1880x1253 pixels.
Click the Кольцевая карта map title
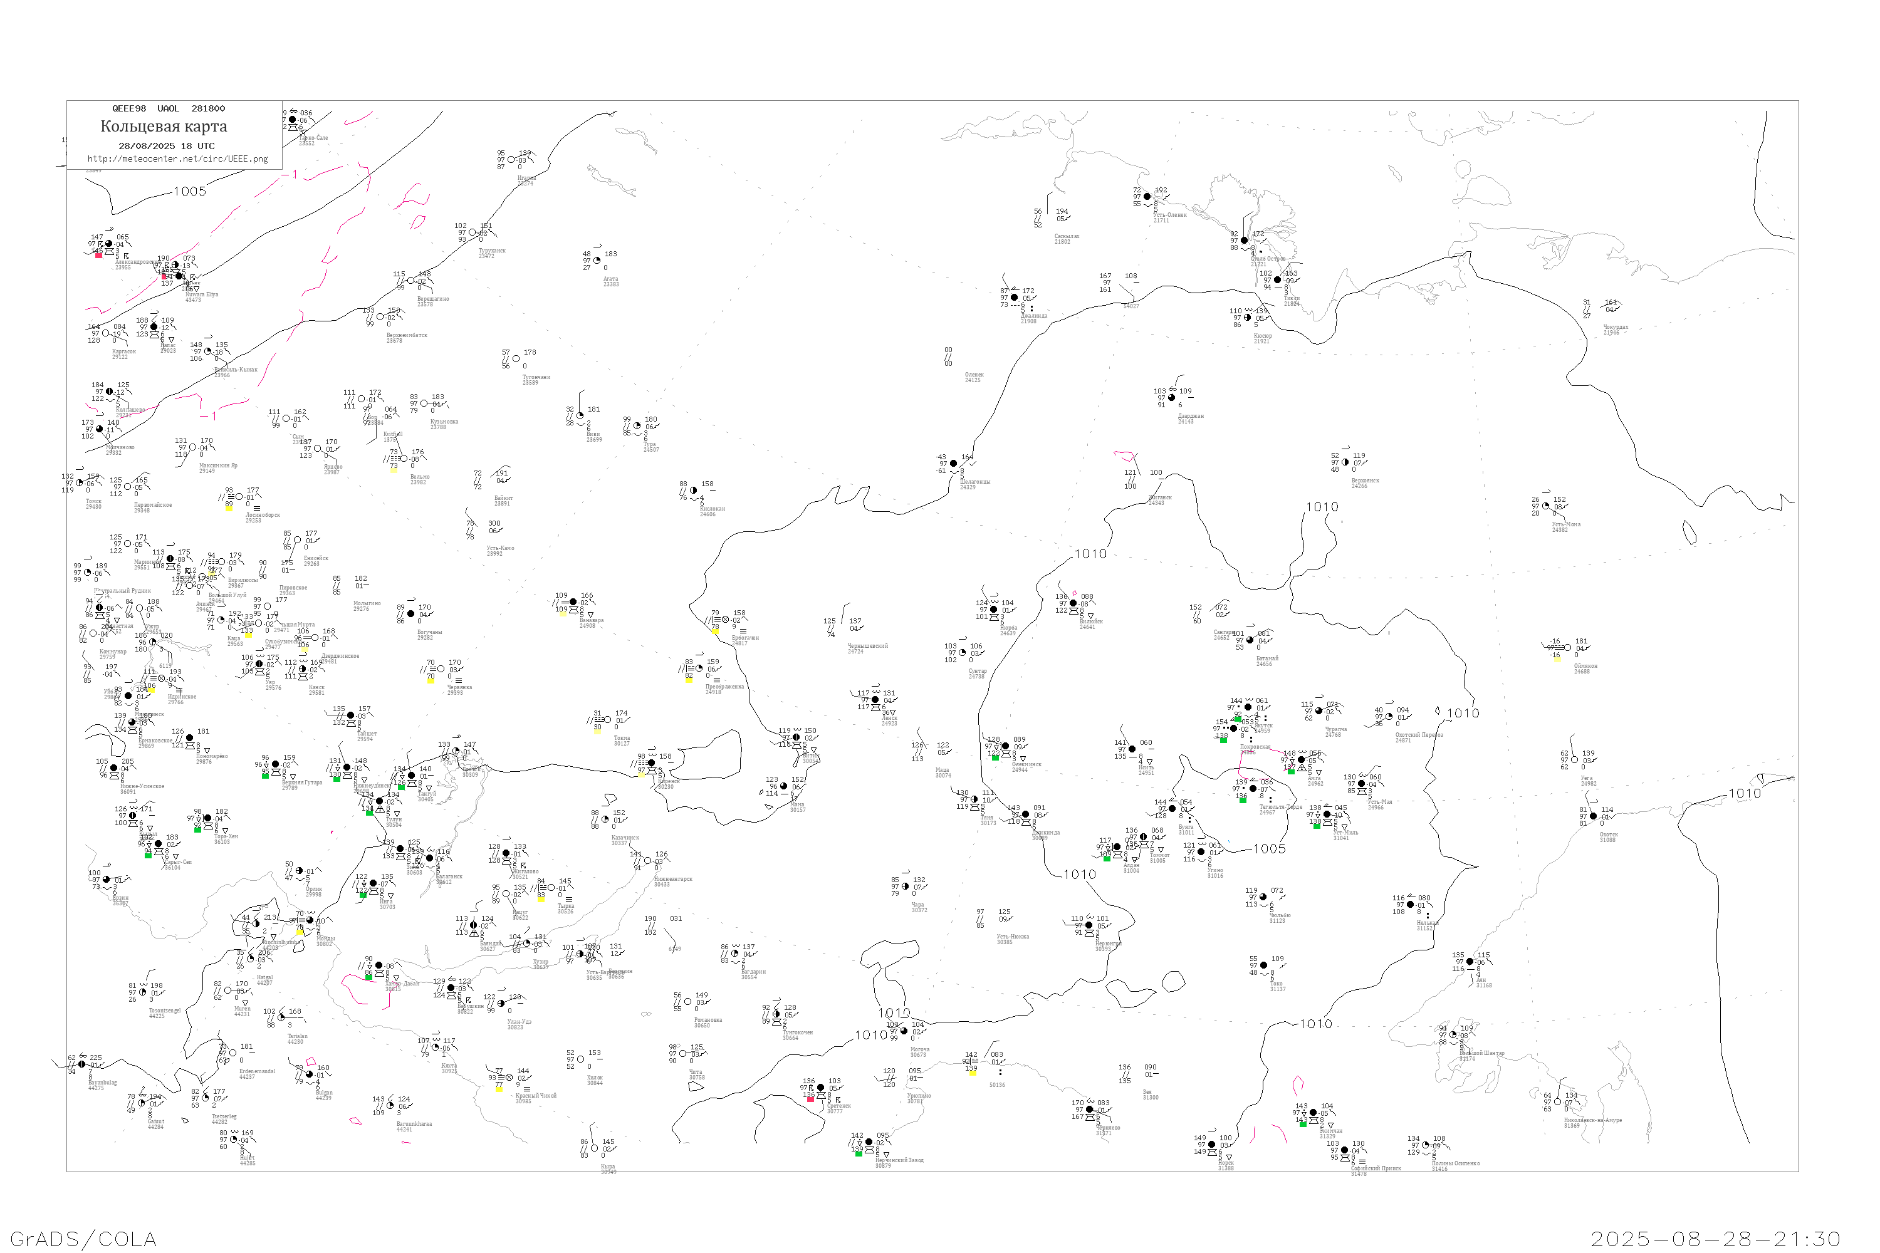pyautogui.click(x=164, y=127)
